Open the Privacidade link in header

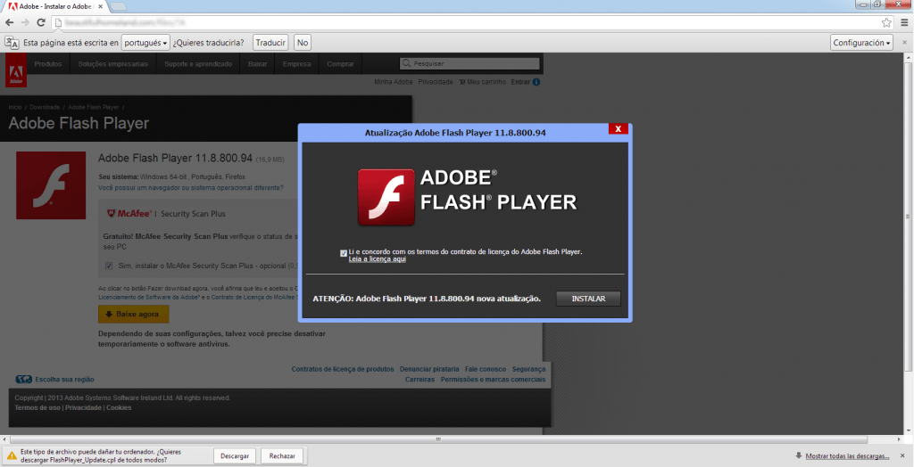436,82
